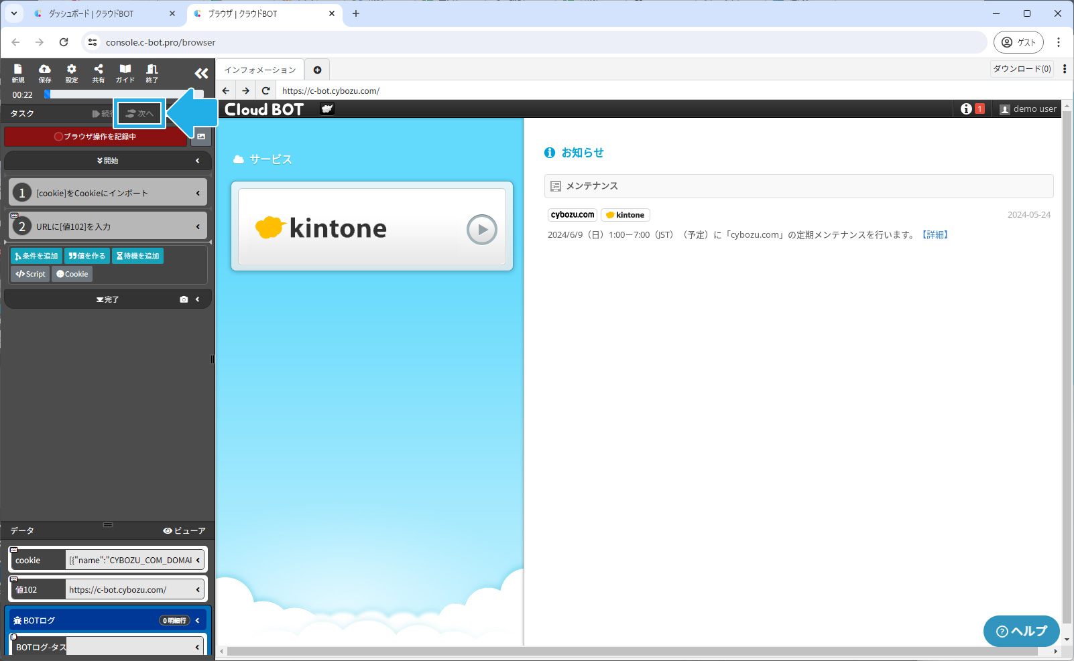Viewport: 1074px width, 661px height.
Task: Expand the BOTログ section arrow
Action: click(198, 620)
